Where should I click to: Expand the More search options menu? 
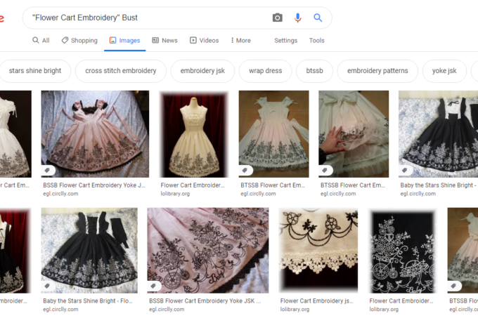[x=240, y=40]
